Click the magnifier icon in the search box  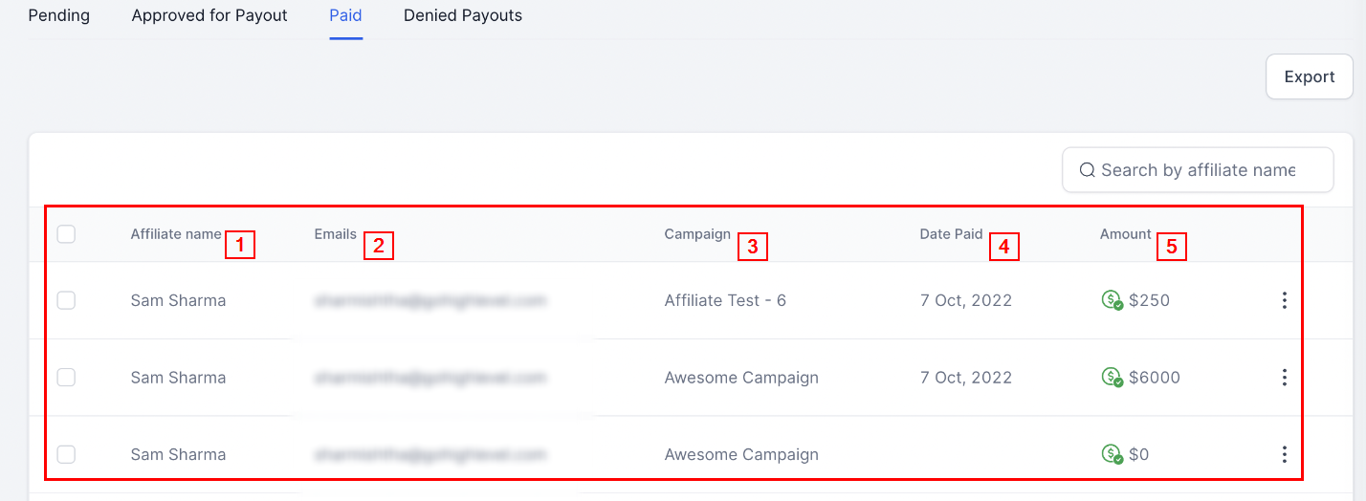point(1087,170)
